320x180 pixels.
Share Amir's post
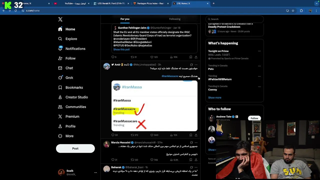coord(196,135)
